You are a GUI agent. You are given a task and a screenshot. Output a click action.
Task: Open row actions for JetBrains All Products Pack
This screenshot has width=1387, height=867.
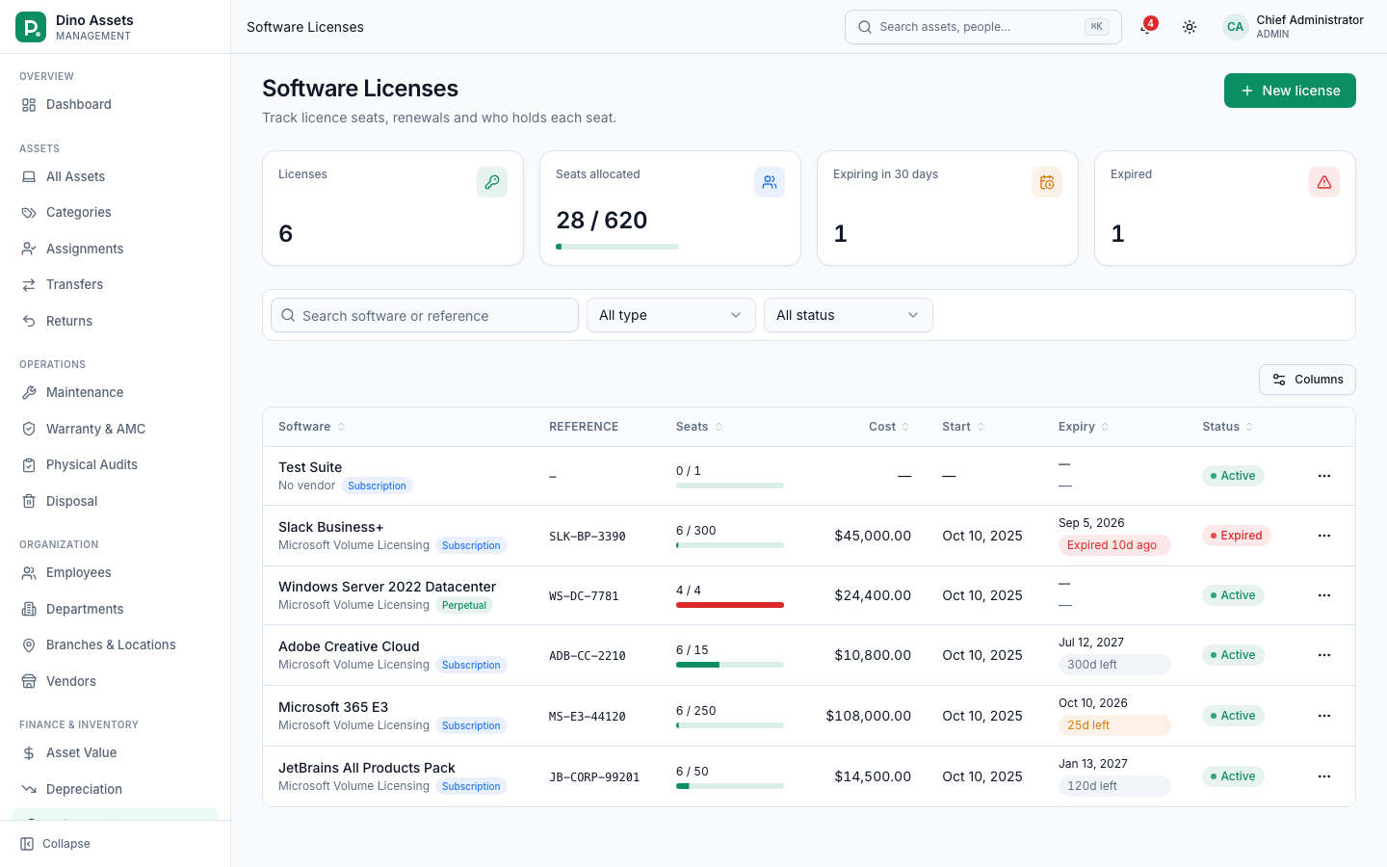[1324, 776]
